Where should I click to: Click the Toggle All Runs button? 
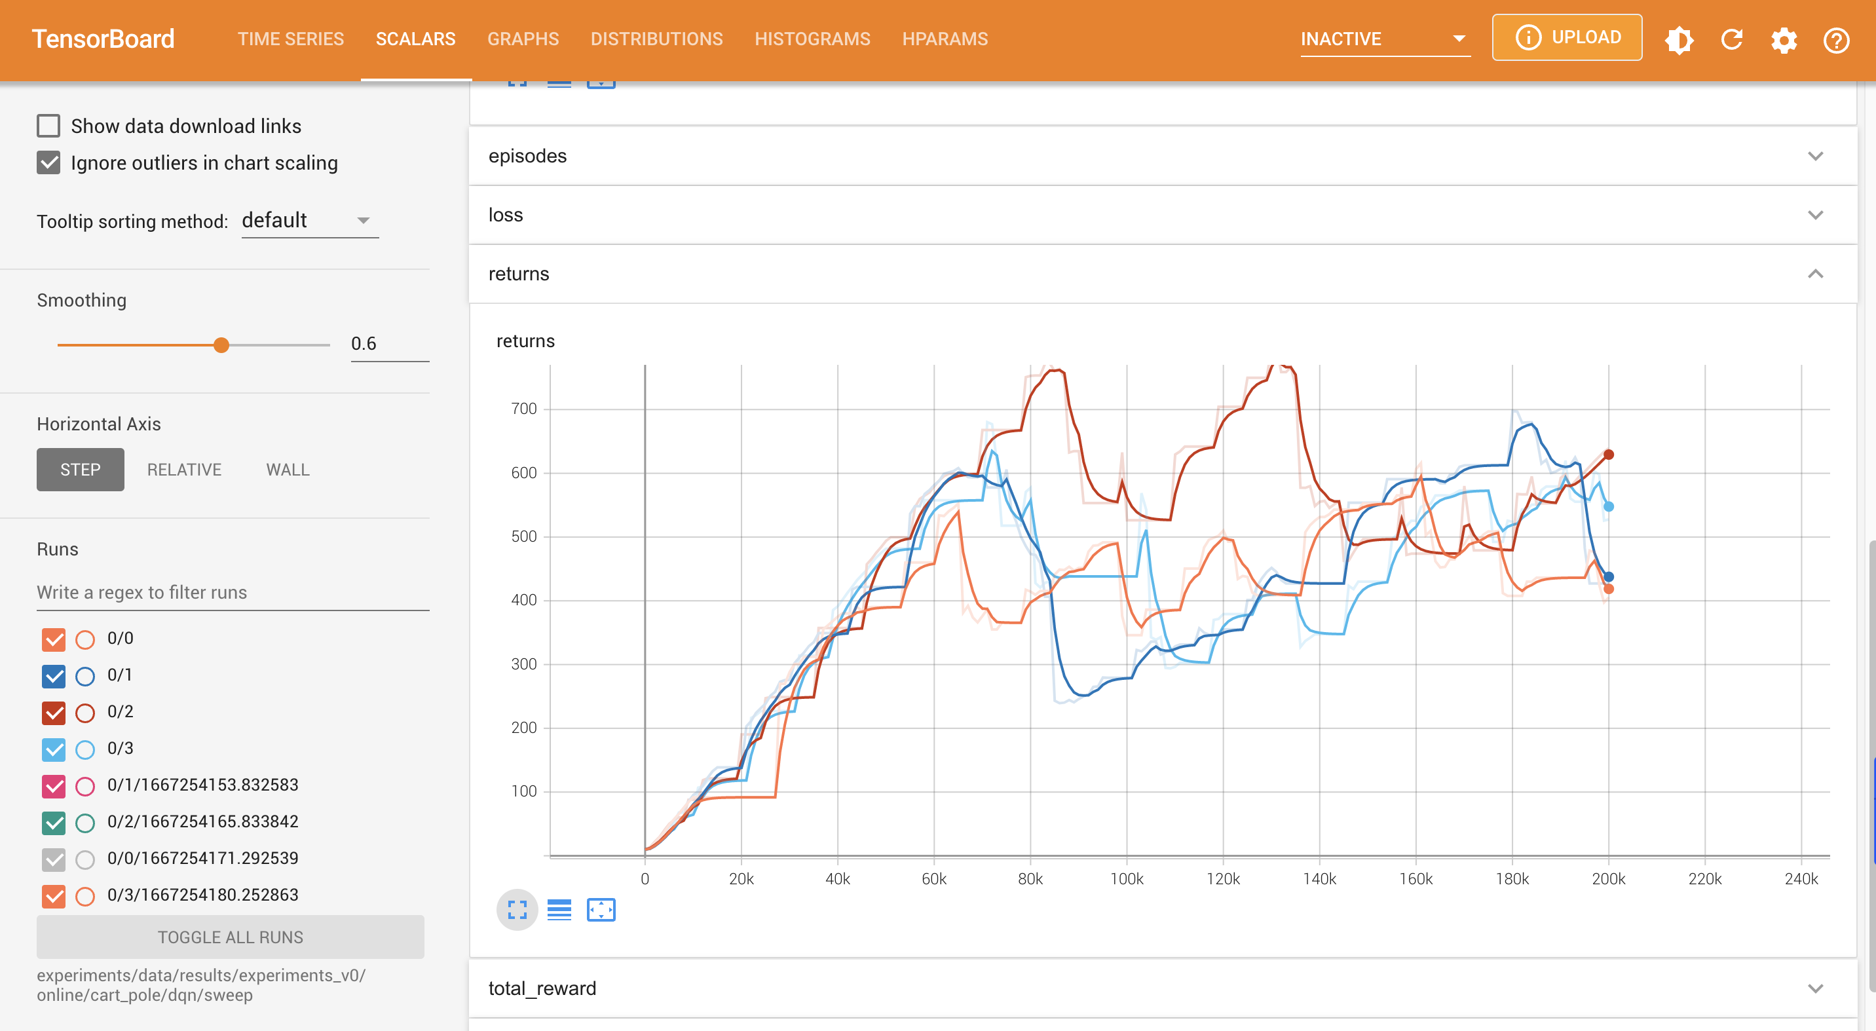point(230,937)
